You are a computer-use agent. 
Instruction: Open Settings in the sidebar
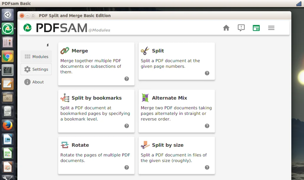[x=36, y=69]
